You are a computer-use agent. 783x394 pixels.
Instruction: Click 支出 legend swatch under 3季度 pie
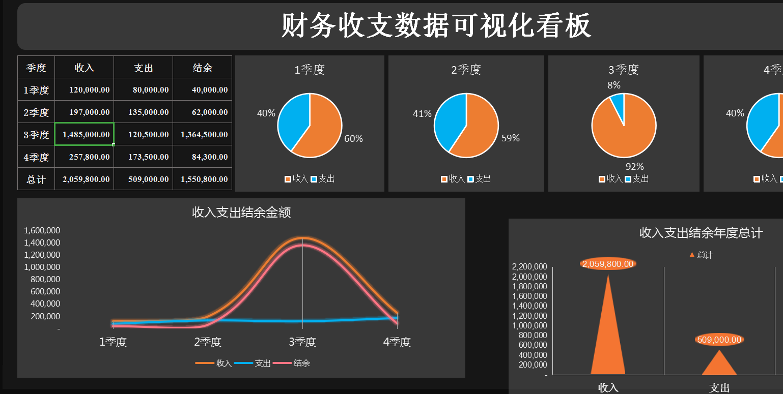coord(628,179)
